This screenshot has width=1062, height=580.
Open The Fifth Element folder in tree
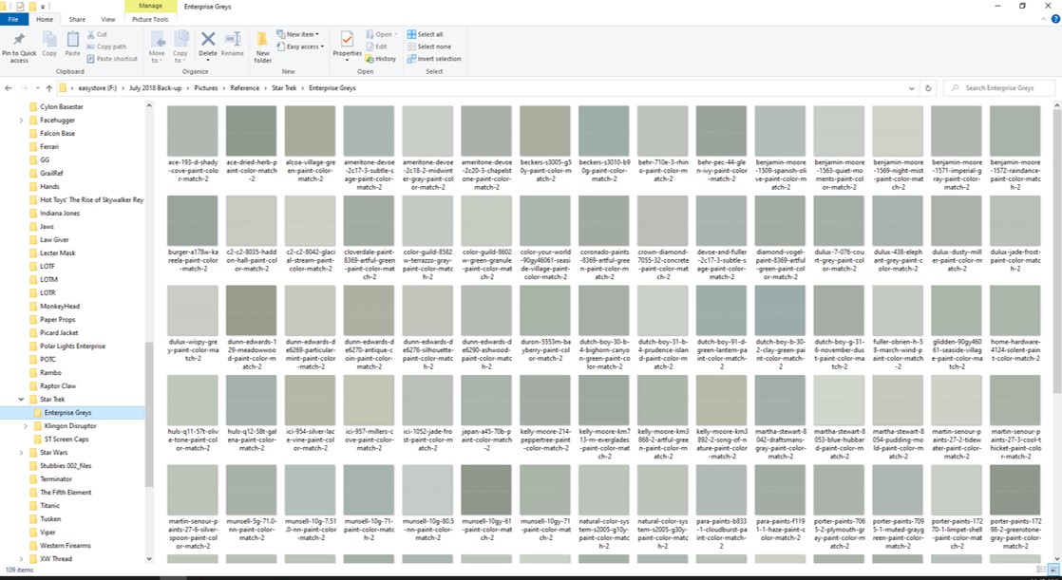(66, 493)
